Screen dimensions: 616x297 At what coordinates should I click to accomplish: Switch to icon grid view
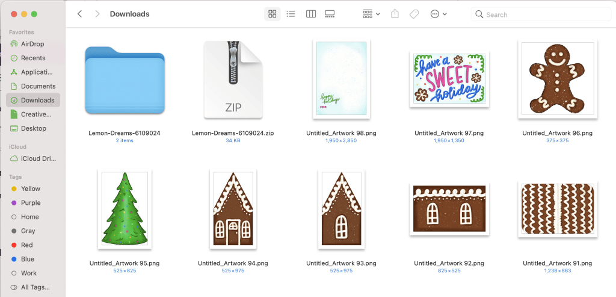coord(273,14)
